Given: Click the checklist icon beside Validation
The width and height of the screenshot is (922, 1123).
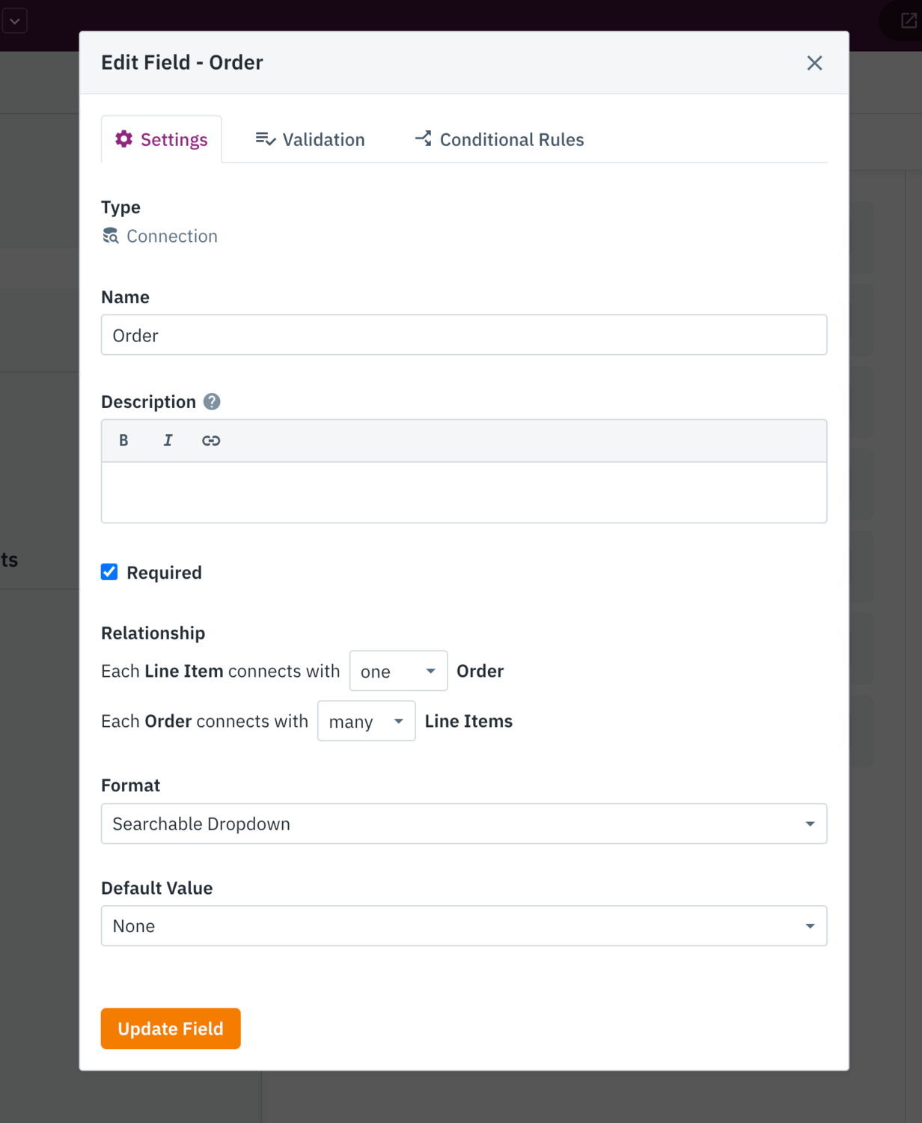Looking at the screenshot, I should coord(266,139).
